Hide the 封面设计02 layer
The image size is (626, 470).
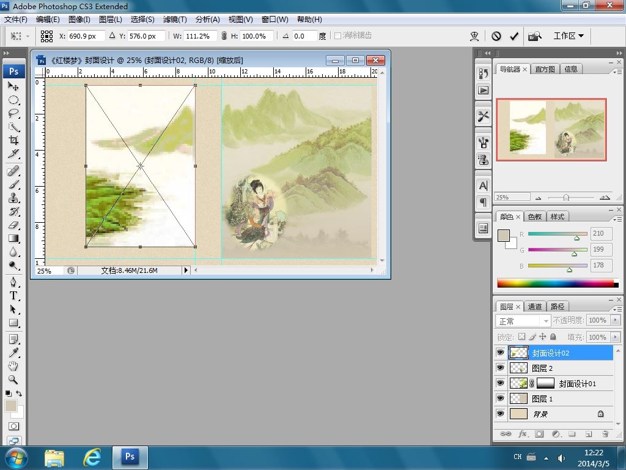[500, 352]
